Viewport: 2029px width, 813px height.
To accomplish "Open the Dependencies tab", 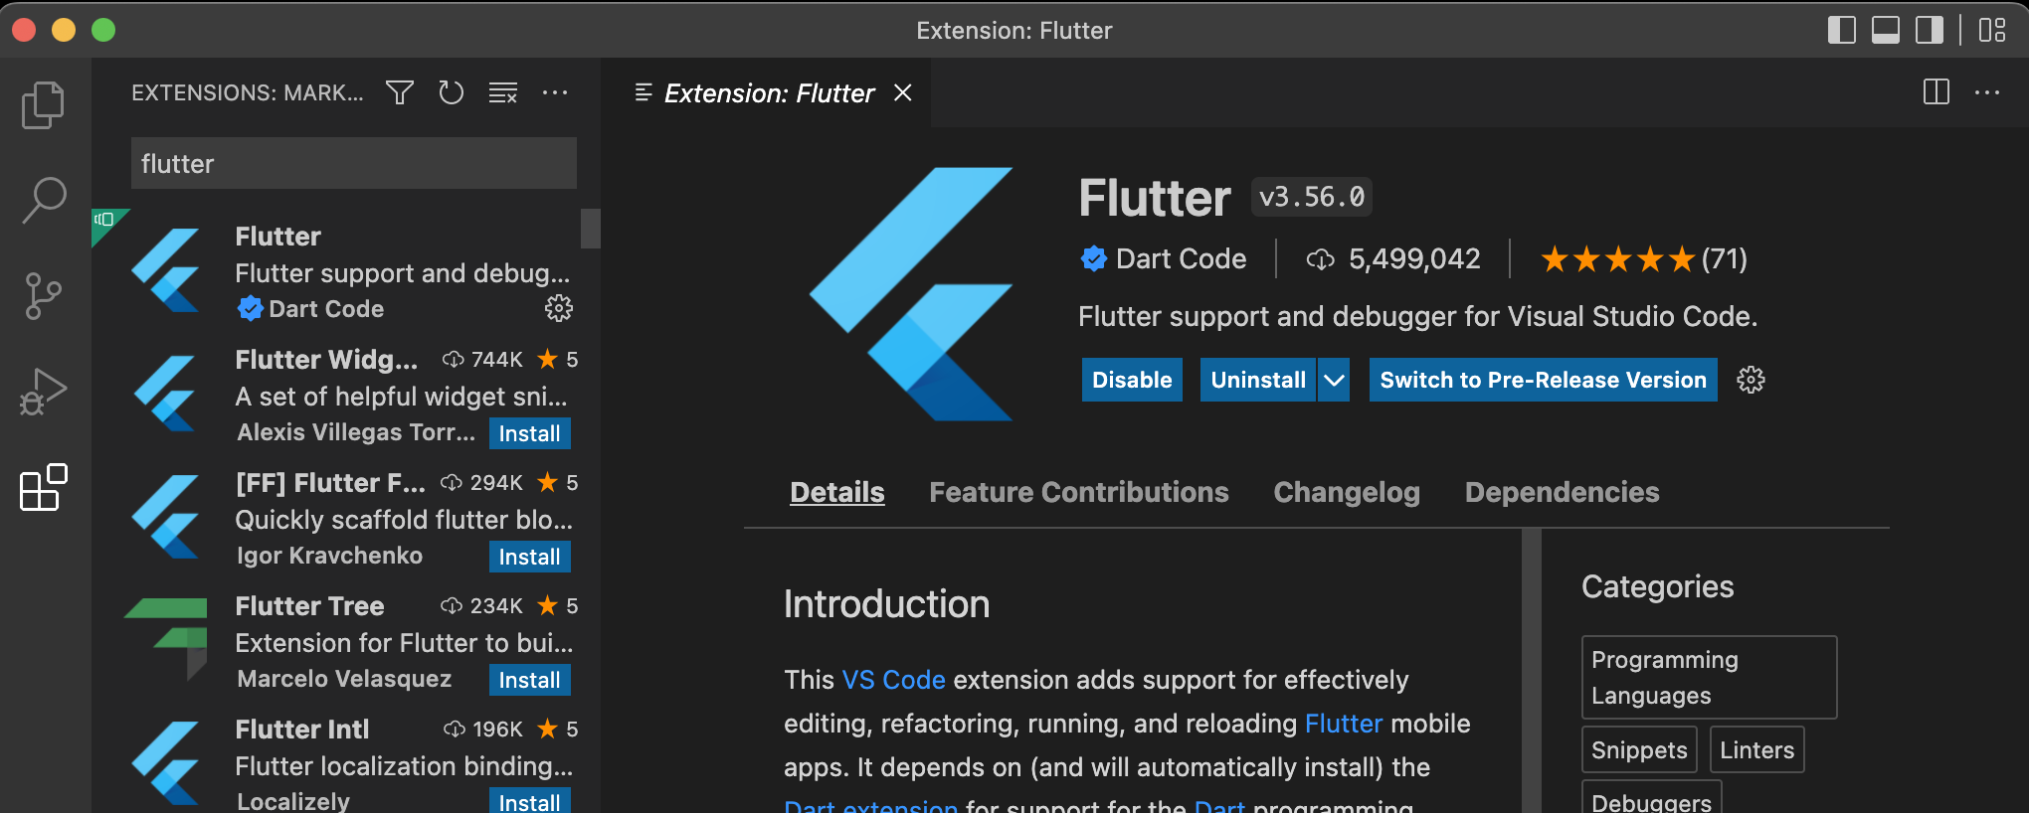I will coord(1562,492).
